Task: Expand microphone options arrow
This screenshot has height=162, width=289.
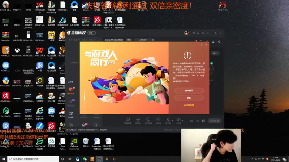Action: pos(172,120)
